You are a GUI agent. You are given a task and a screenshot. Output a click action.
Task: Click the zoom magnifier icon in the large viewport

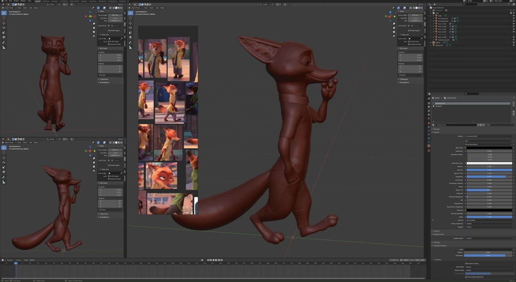click(394, 24)
